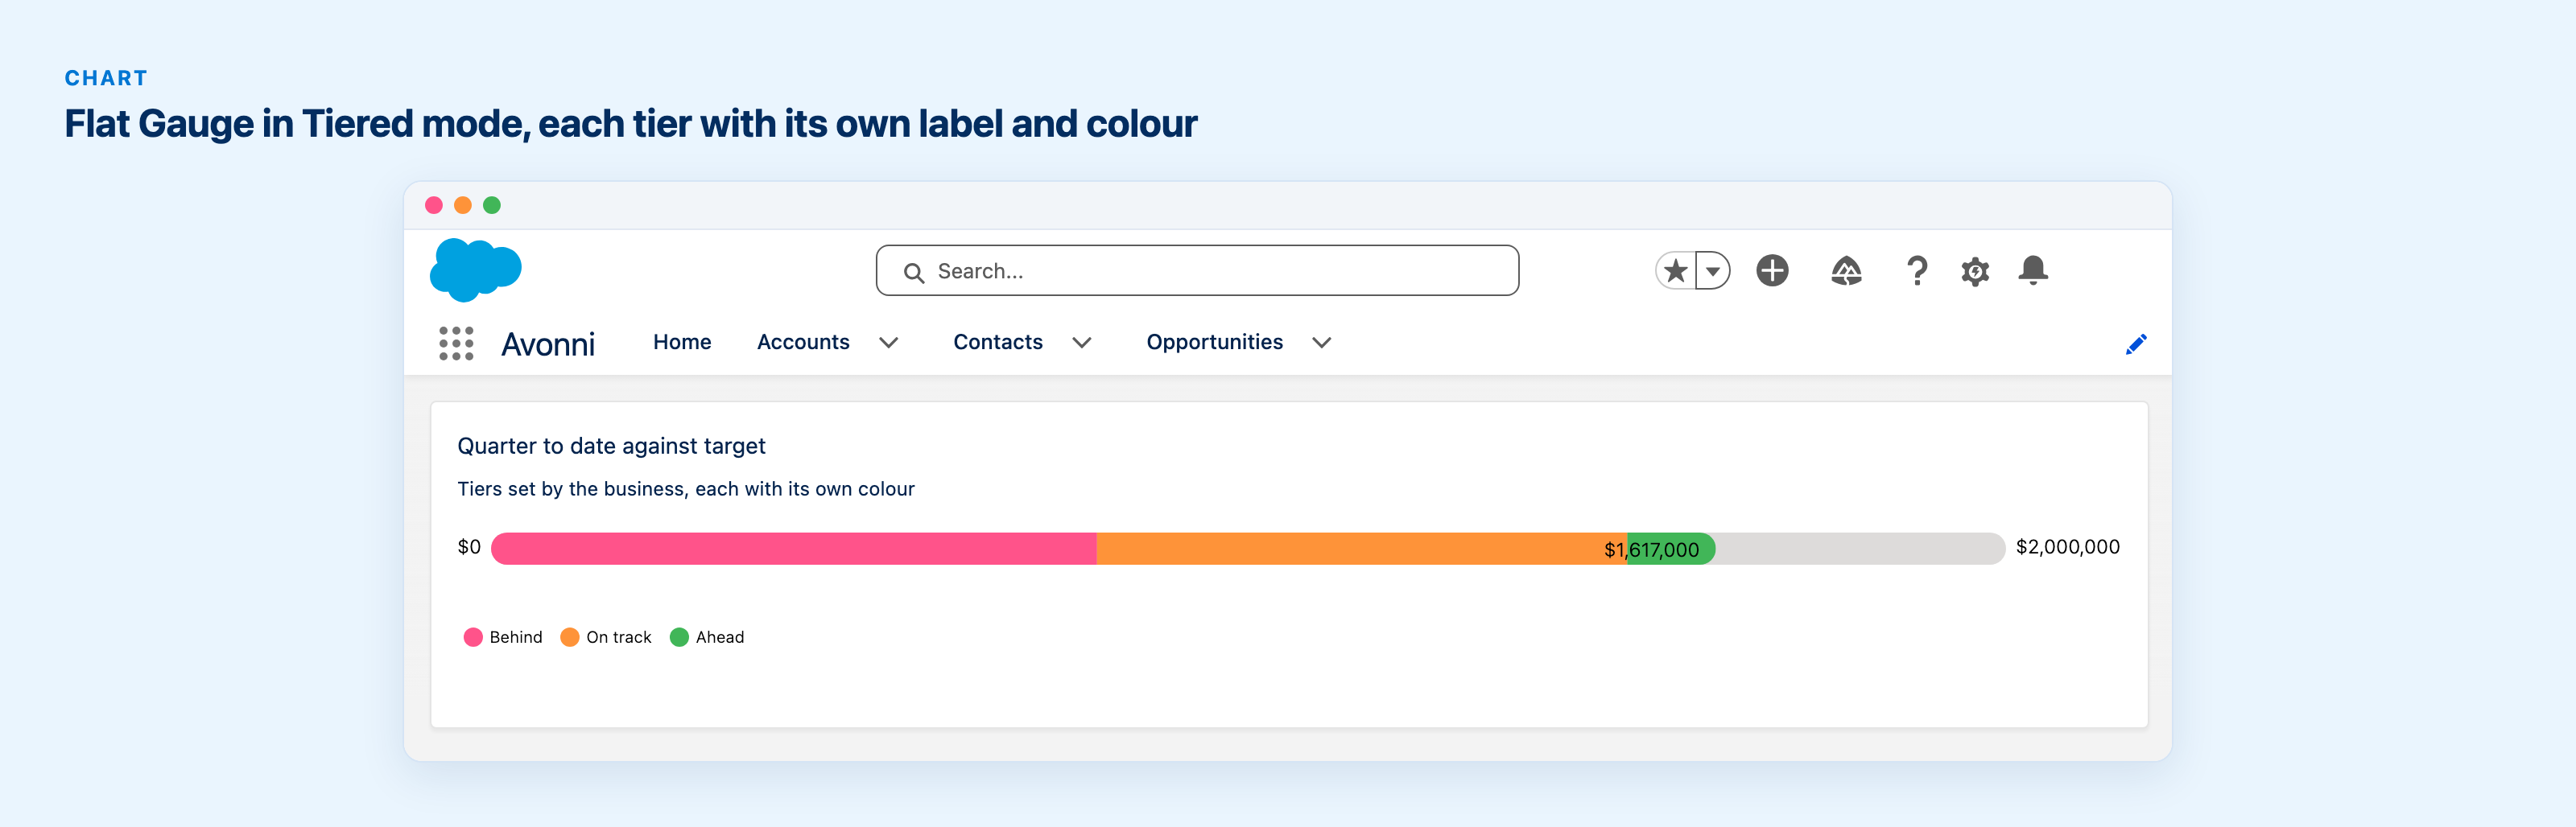Click the $1,617,000 value label
This screenshot has height=827, width=2576.
[x=1651, y=549]
